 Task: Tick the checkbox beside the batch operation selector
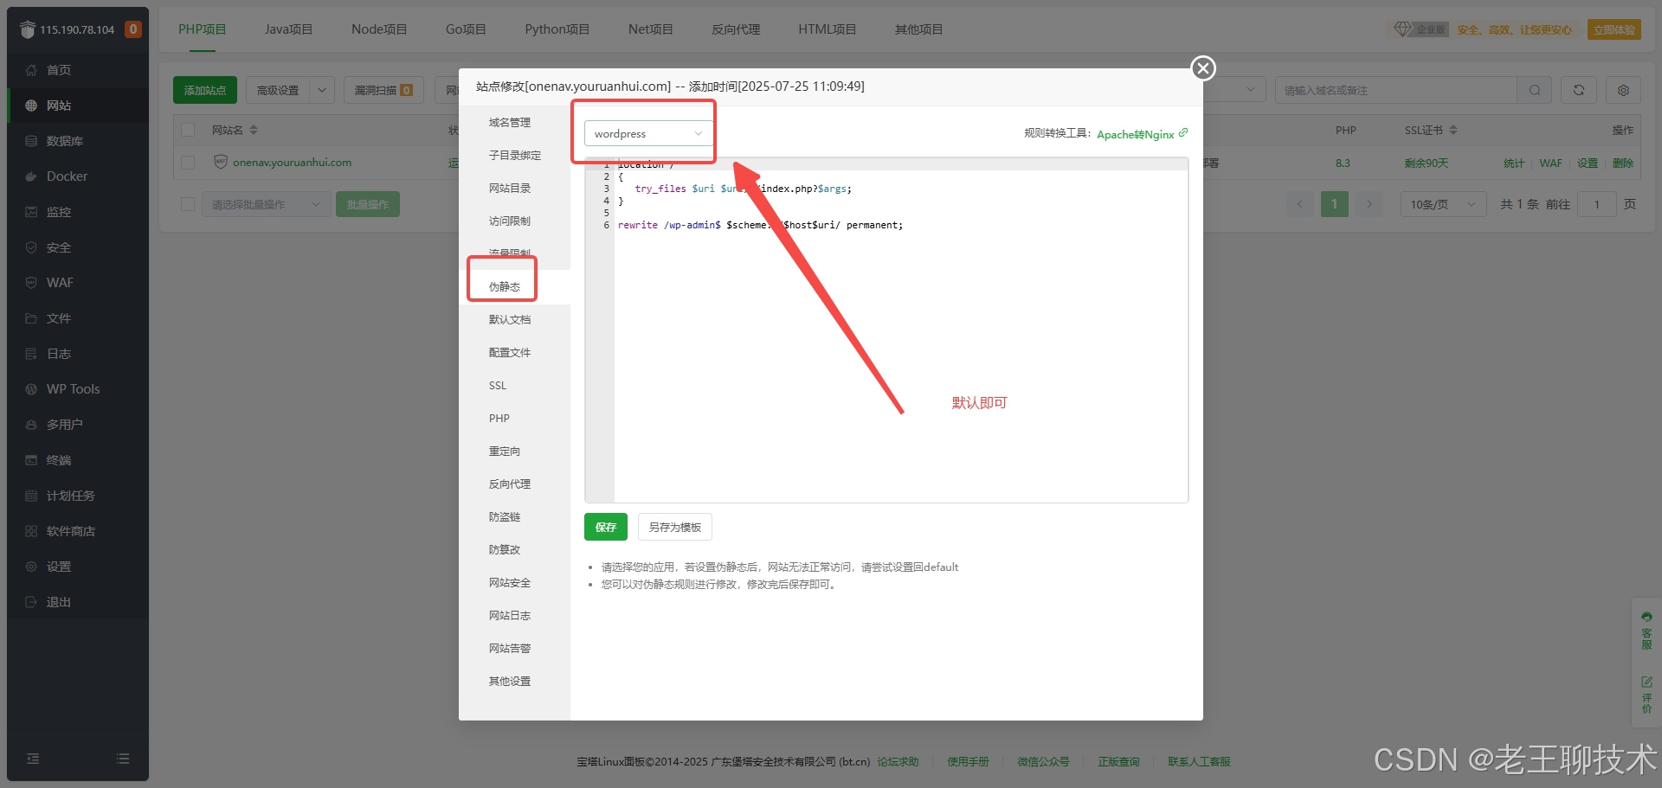pos(188,204)
